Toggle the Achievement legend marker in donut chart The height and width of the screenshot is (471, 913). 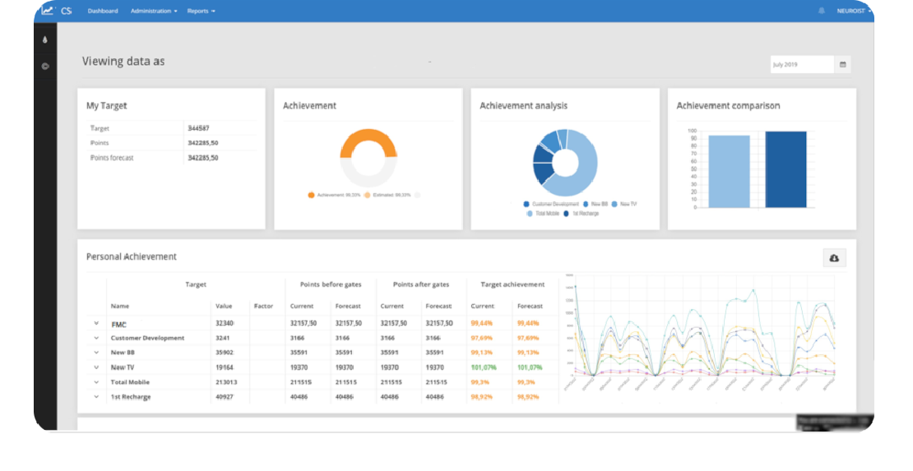pos(312,195)
